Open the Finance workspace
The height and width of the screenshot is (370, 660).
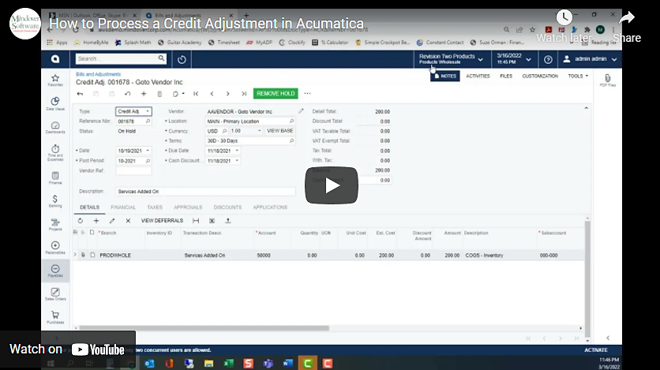tap(55, 178)
